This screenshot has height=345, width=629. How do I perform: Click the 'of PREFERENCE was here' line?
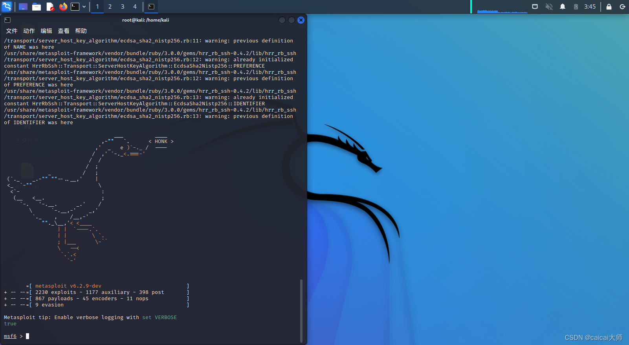[39, 85]
